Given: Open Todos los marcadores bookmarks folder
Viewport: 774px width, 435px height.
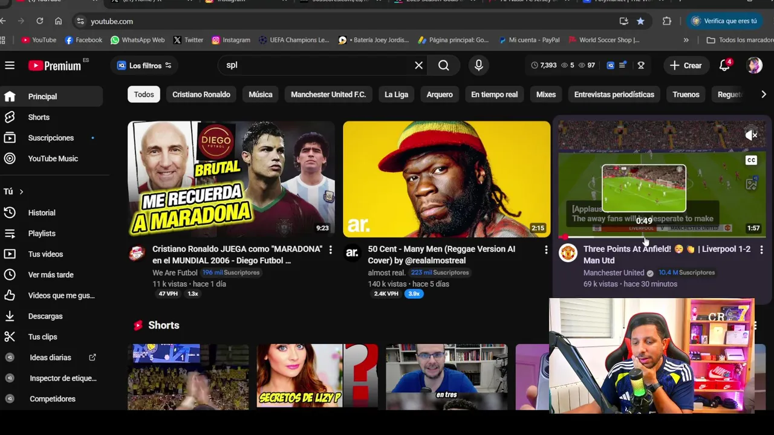Looking at the screenshot, I should (x=739, y=40).
